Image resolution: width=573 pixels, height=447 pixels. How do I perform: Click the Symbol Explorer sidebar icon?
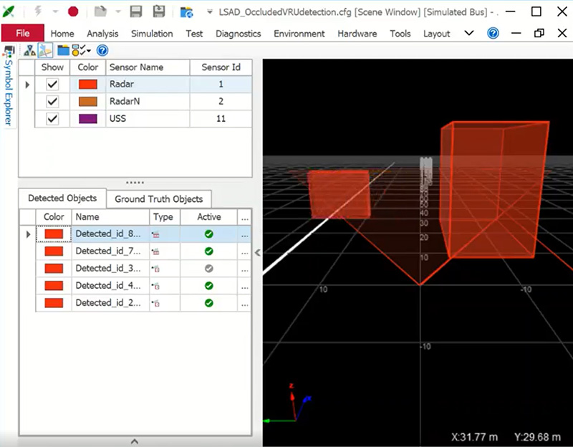click(x=9, y=52)
